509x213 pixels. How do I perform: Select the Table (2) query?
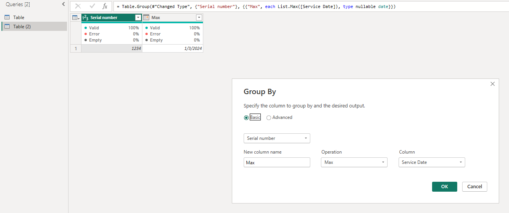click(34, 26)
